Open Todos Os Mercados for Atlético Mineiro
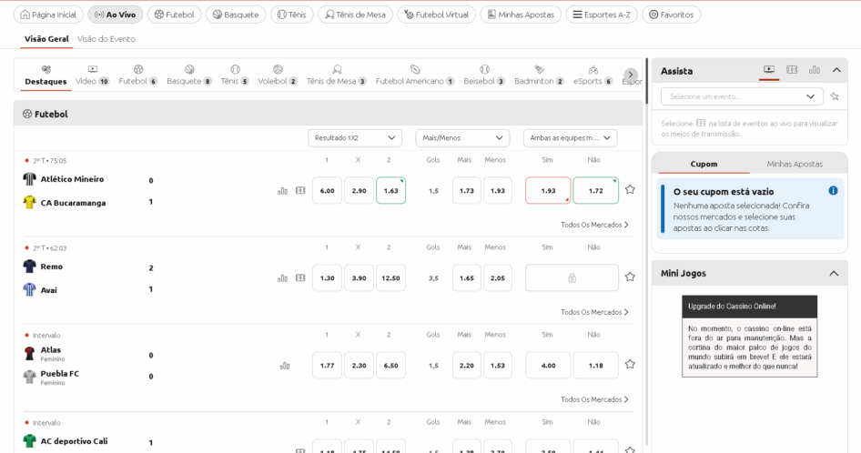 click(594, 225)
